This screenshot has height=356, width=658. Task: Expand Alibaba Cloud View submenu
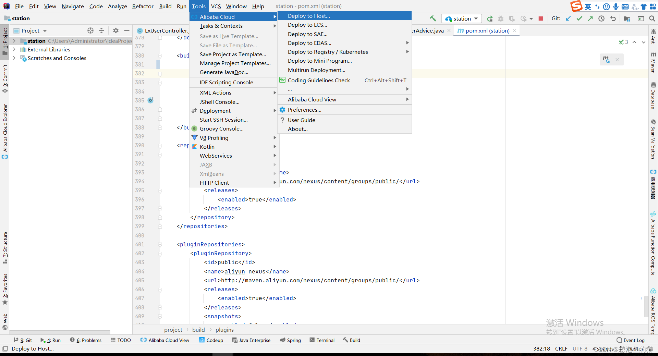[344, 99]
